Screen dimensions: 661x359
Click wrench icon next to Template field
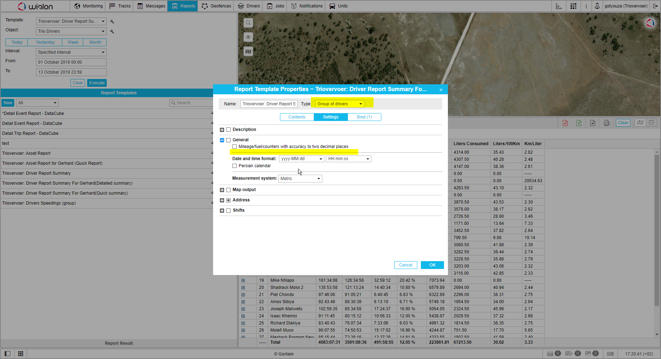112,21
